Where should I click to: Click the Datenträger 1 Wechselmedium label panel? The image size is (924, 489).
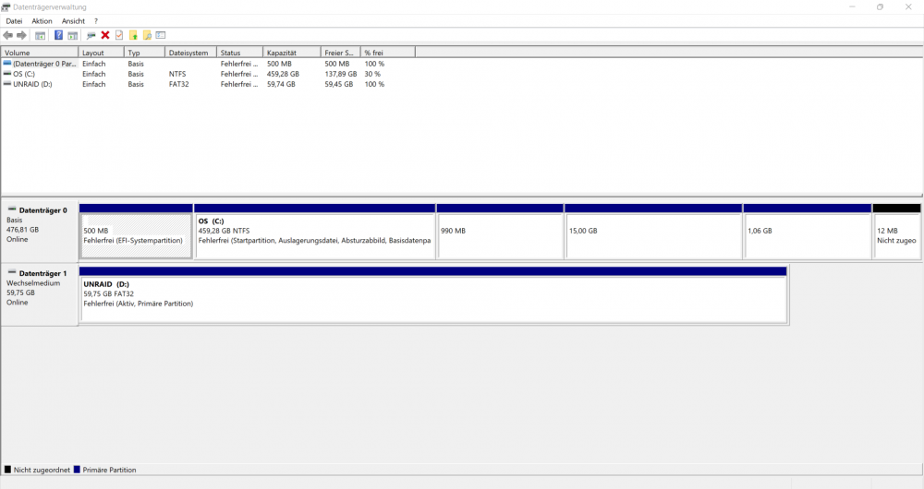click(40, 295)
